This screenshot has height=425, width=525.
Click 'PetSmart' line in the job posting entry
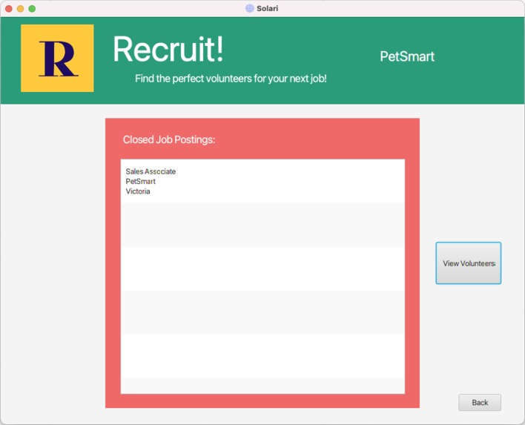(x=141, y=181)
